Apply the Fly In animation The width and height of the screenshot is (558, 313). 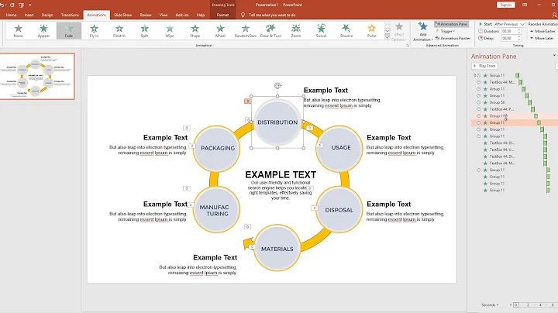(x=94, y=30)
